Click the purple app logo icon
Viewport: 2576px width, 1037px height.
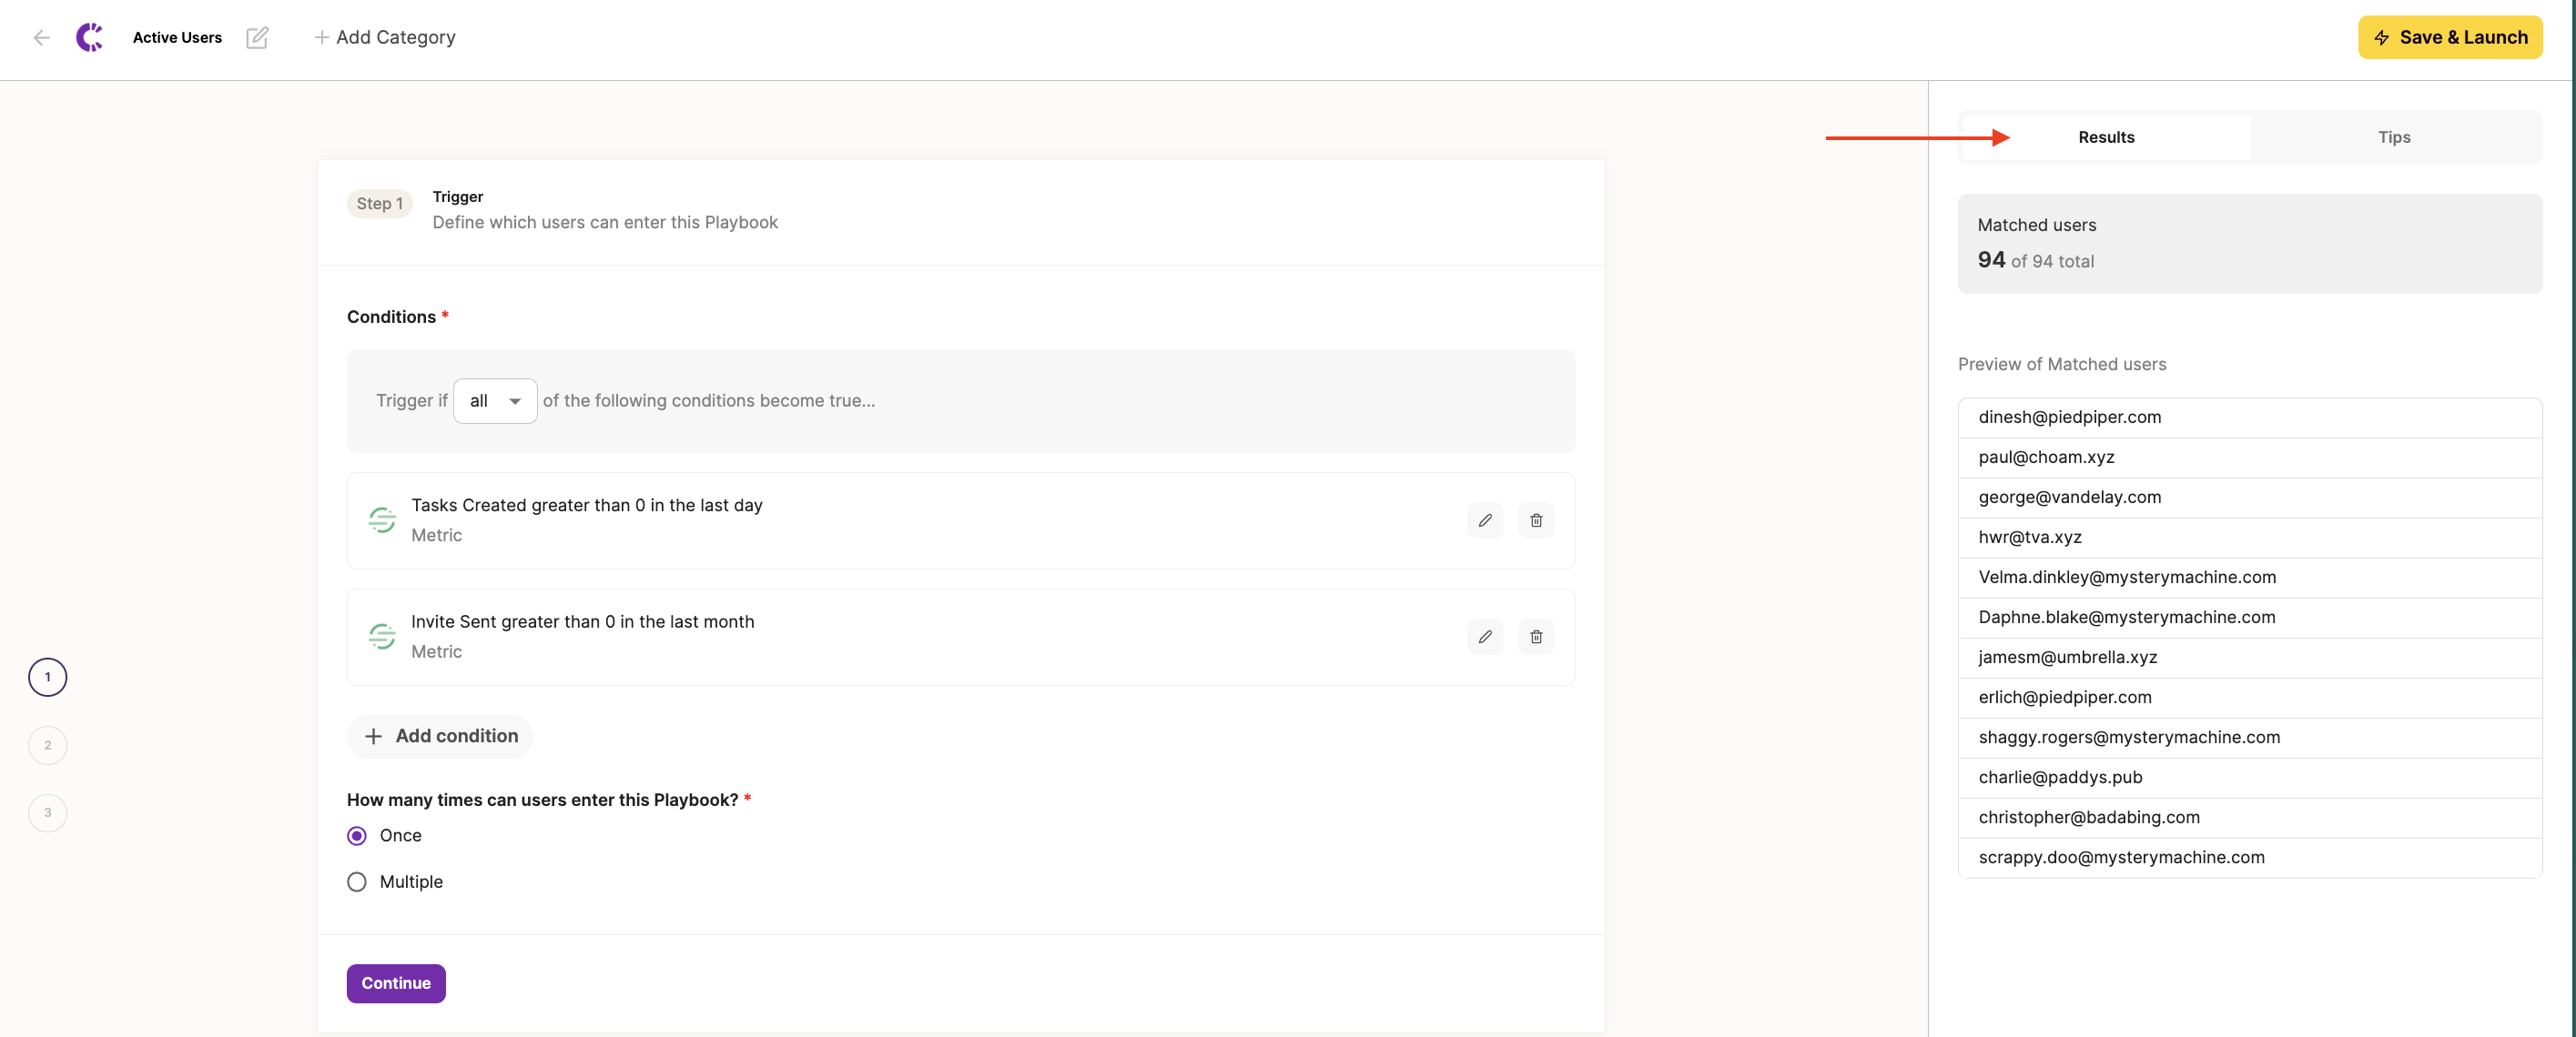pos(90,38)
